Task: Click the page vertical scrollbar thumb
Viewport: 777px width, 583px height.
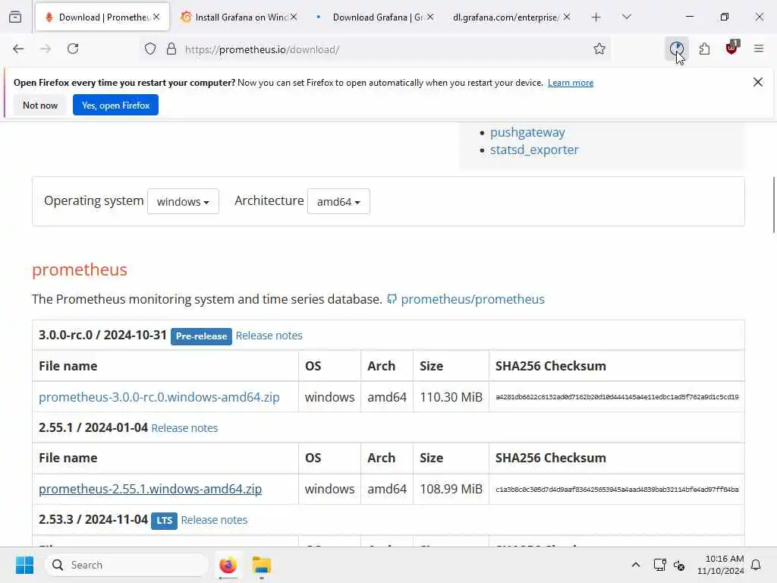Action: coord(773,204)
